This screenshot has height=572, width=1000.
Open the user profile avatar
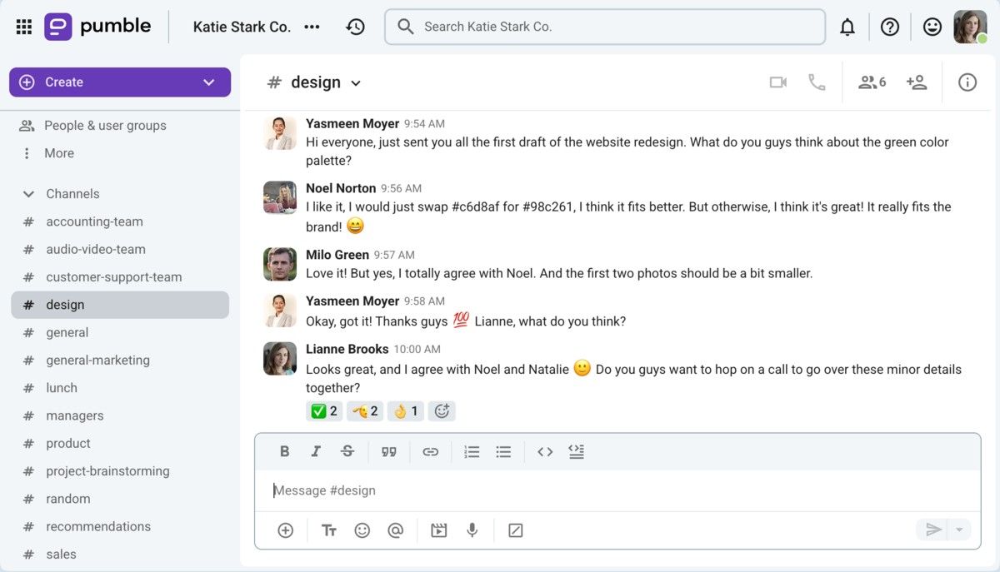(969, 27)
